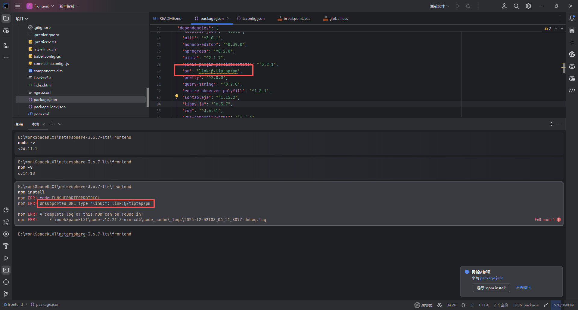
Task: Open the Git version control icon
Action: point(6,294)
